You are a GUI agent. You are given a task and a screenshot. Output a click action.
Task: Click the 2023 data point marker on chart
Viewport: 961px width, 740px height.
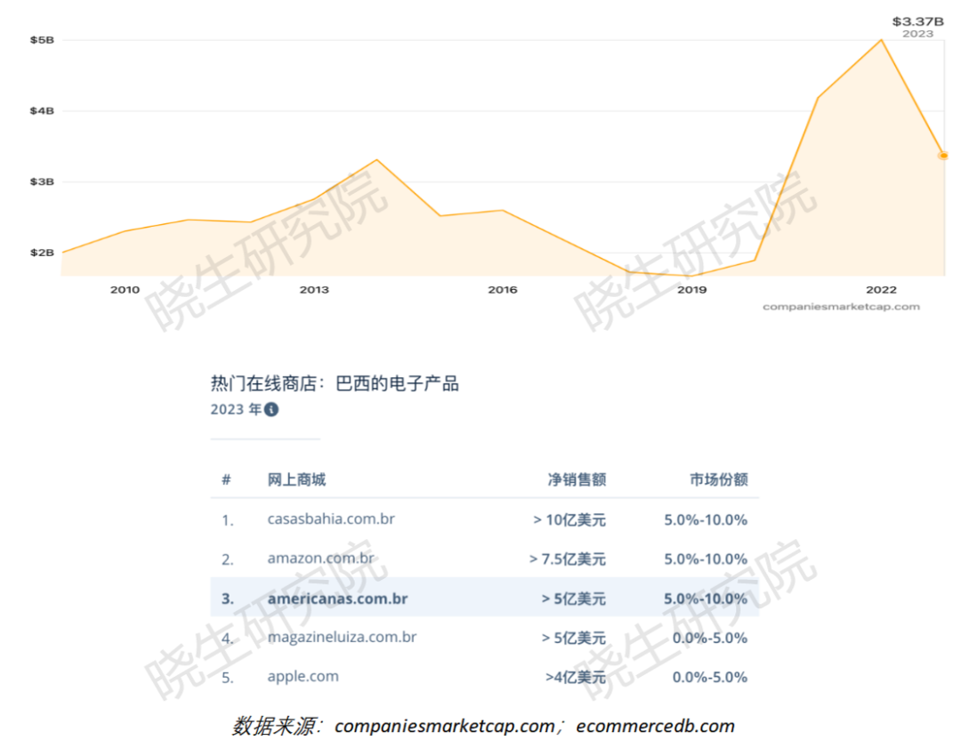943,156
